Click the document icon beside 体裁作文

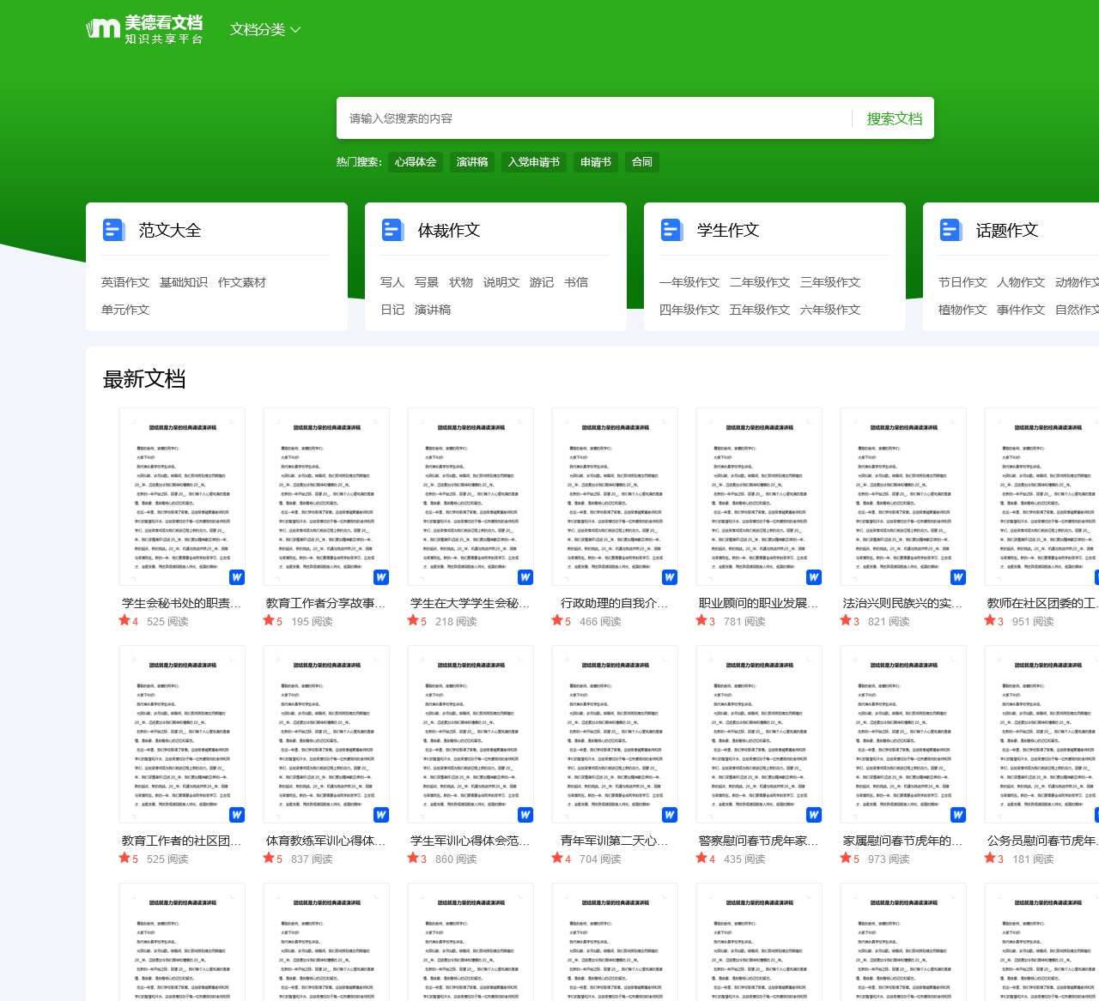pos(392,230)
